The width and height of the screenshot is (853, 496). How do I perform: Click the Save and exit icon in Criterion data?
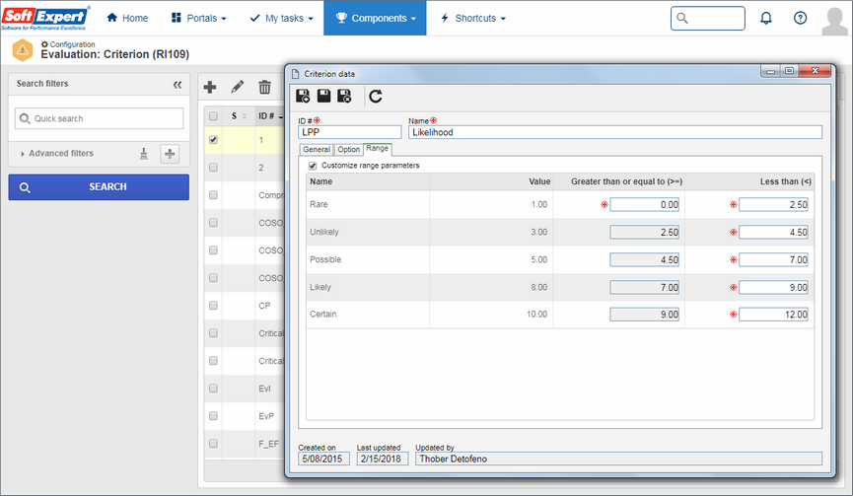[x=344, y=97]
